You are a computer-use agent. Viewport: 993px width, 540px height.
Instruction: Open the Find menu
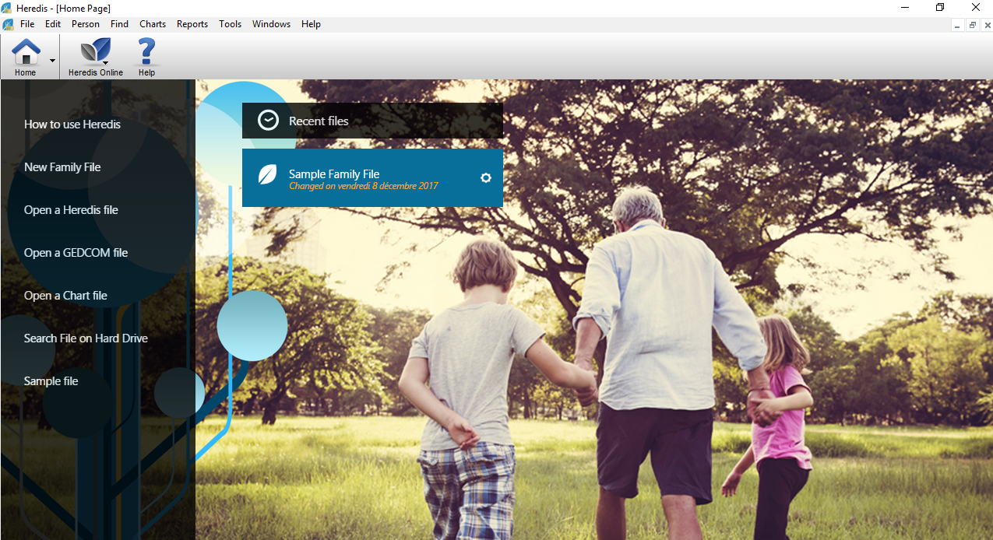click(x=119, y=24)
